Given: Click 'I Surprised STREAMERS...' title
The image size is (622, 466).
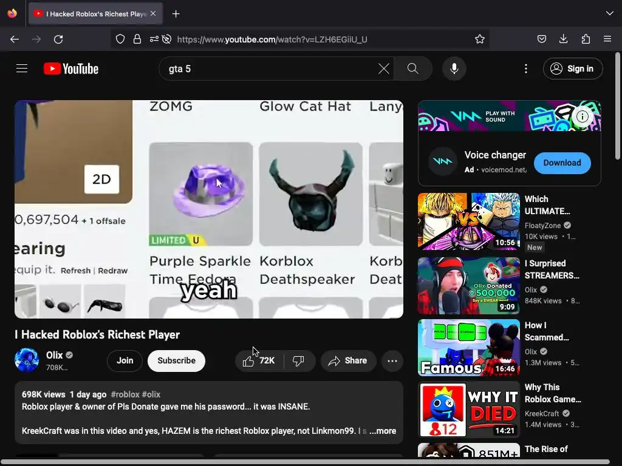Looking at the screenshot, I should [552, 269].
